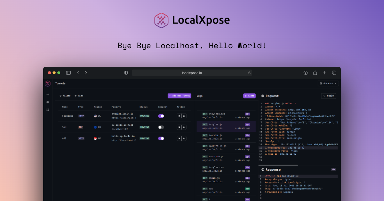Image resolution: width=384 pixels, height=201 pixels.
Task: Enable Inspect toggle for SSH tunnel
Action: (161, 127)
